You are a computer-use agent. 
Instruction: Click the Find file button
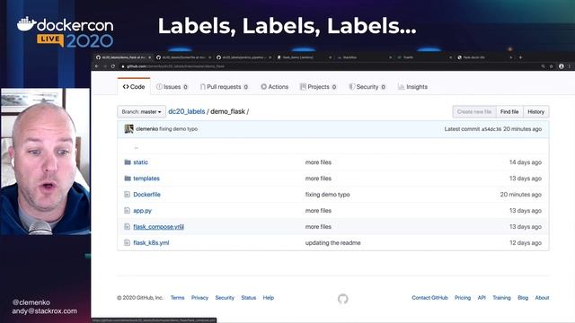click(x=509, y=111)
